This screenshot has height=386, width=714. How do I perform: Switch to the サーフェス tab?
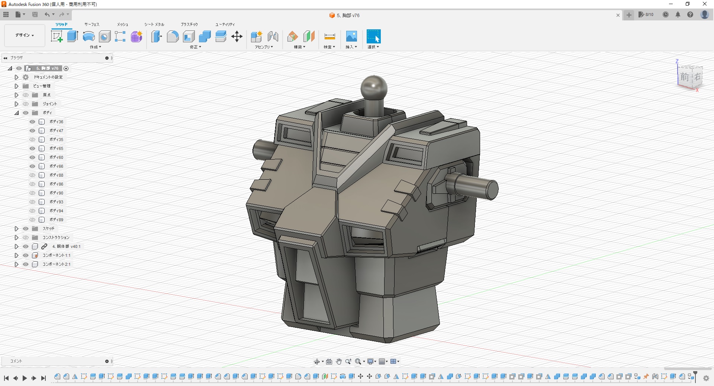click(92, 24)
